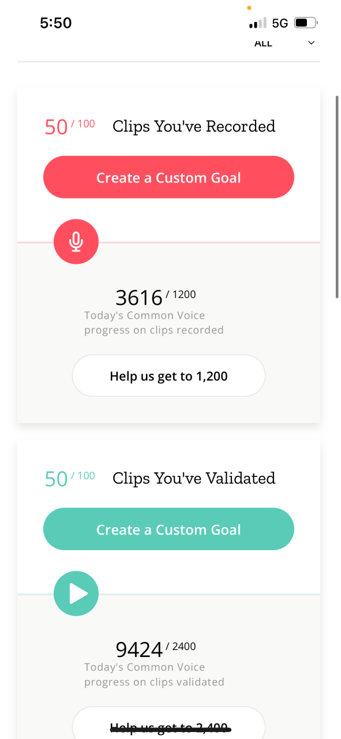Viewport: 341px width, 739px height.
Task: Tap the orange microphone-in-use indicator dot
Action: click(249, 8)
